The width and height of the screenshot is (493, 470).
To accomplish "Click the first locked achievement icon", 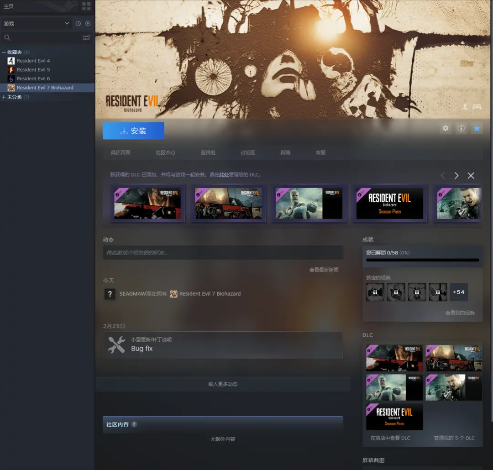I will coord(375,292).
